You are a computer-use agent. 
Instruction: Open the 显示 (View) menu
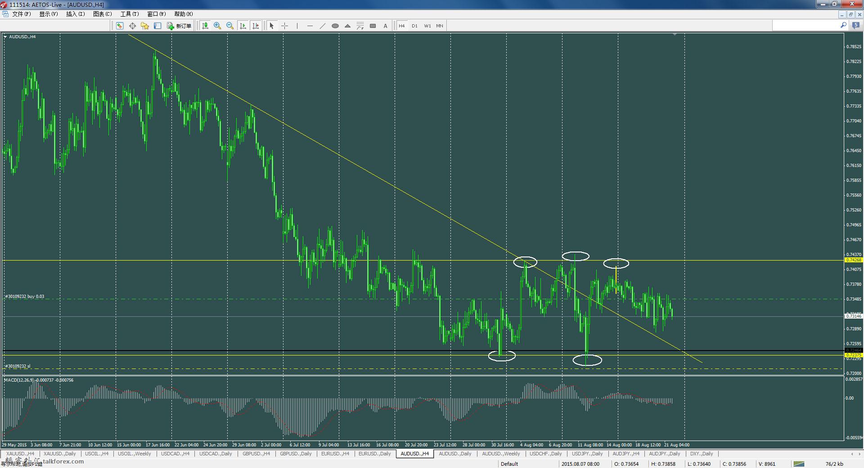point(48,14)
